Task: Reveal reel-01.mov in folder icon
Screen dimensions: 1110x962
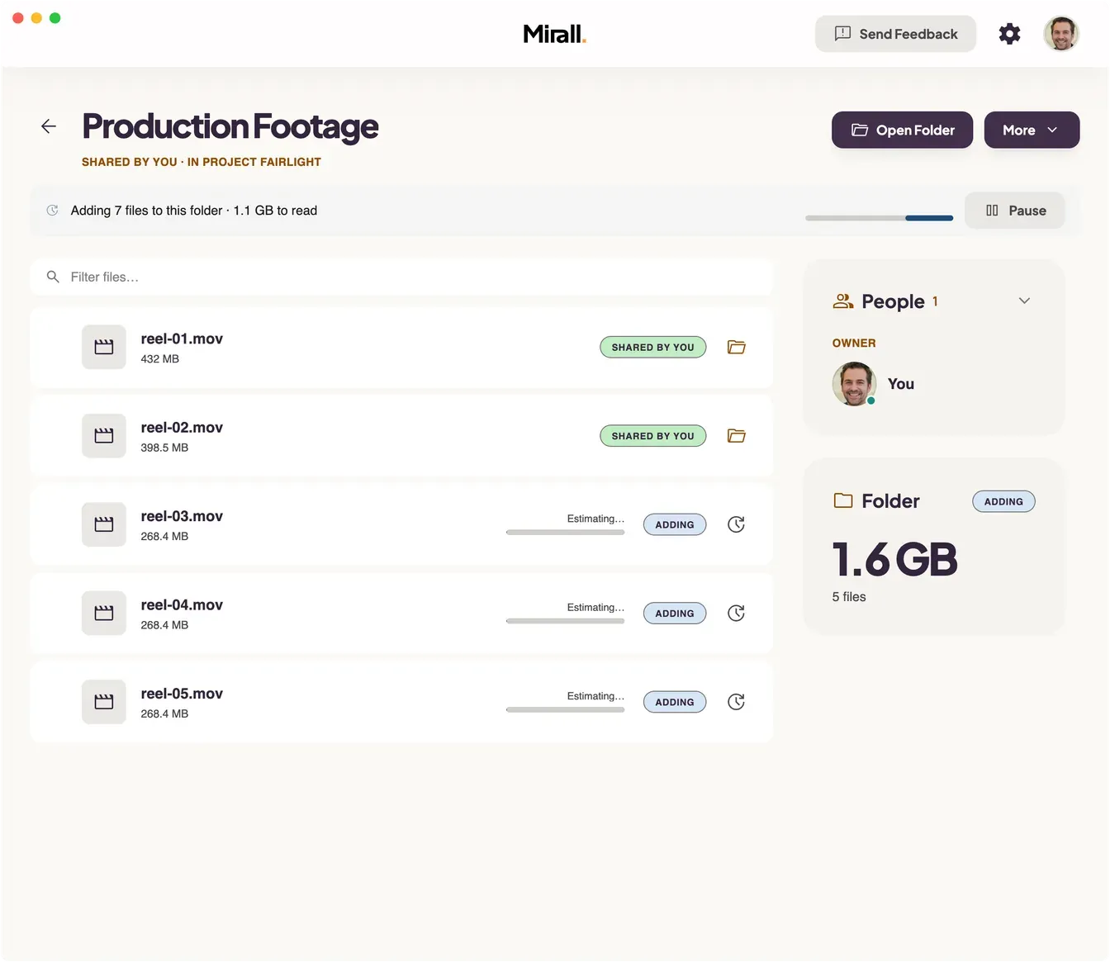Action: [x=737, y=347]
